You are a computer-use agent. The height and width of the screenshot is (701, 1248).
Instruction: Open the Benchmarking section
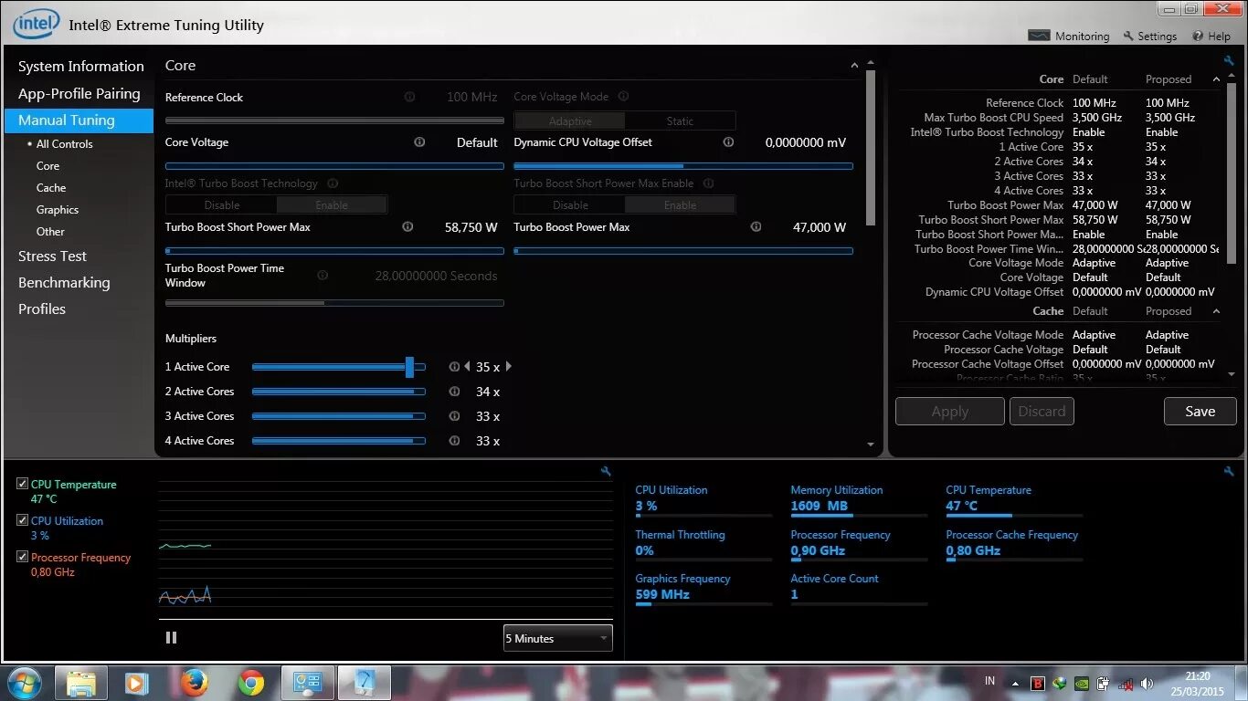point(64,283)
